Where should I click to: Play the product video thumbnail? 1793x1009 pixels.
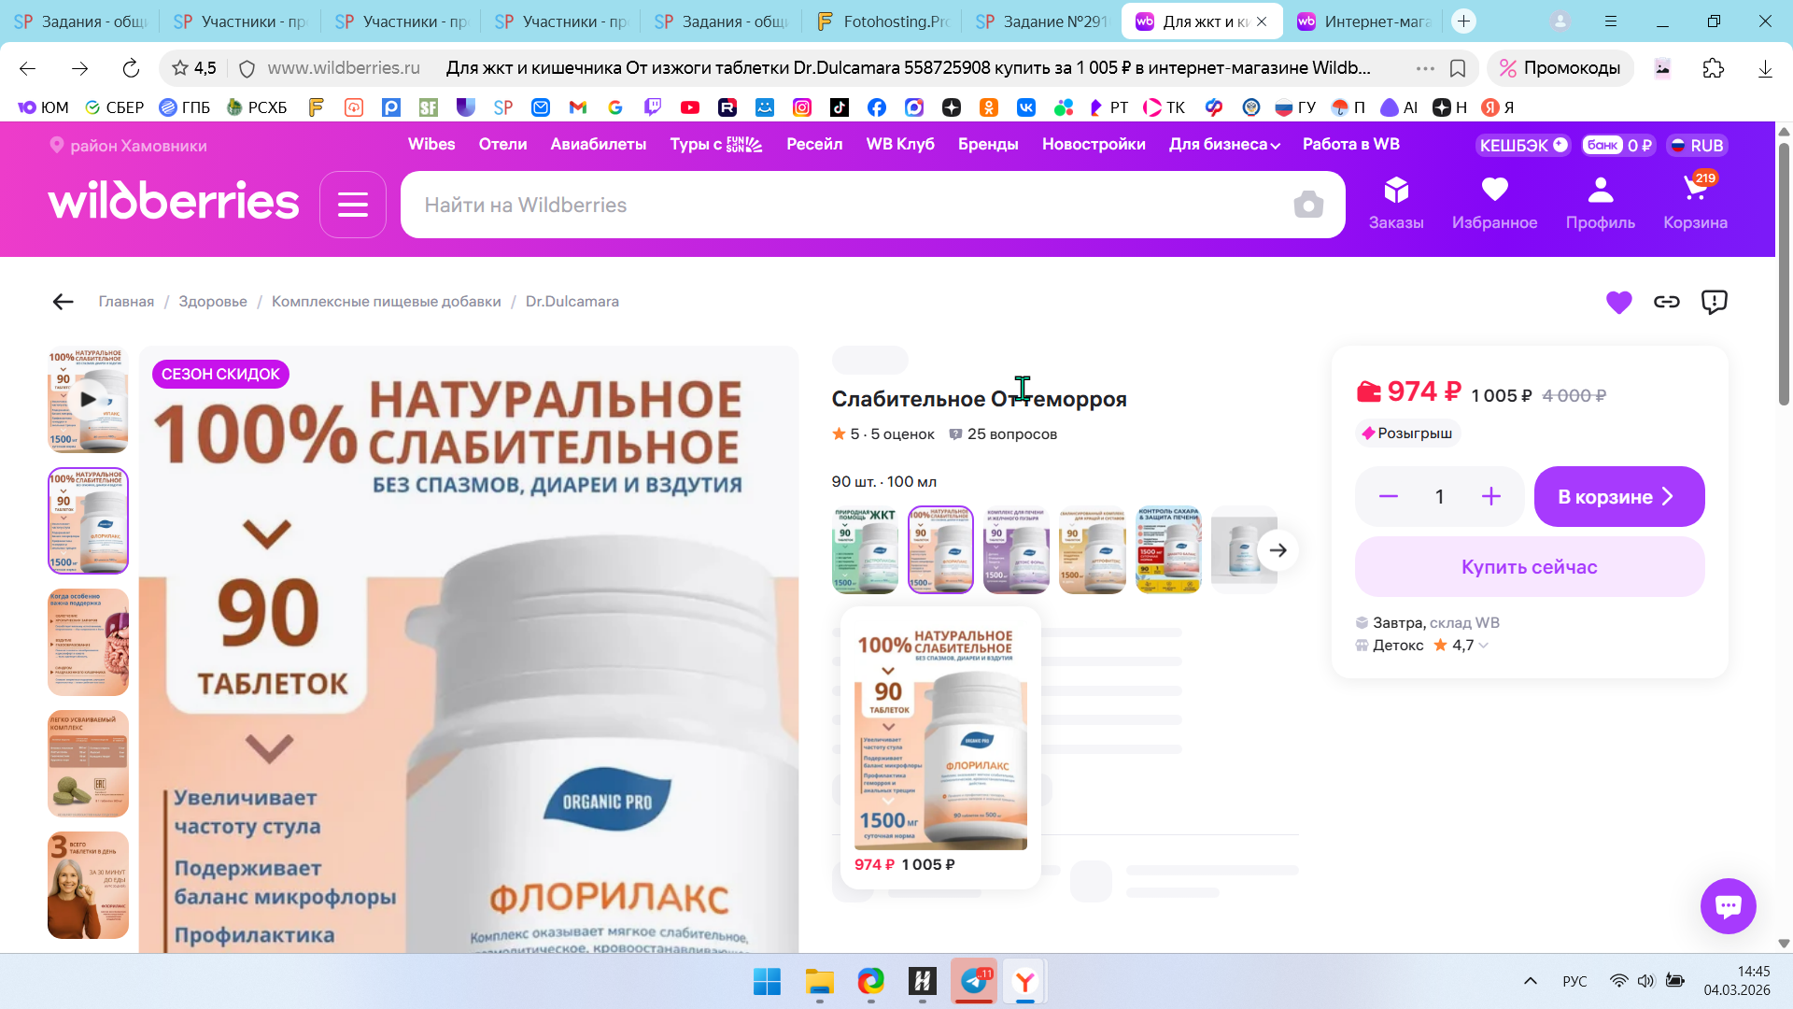(x=88, y=399)
